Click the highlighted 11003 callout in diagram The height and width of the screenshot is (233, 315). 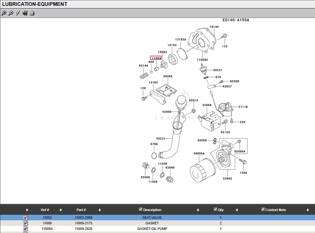(x=156, y=58)
